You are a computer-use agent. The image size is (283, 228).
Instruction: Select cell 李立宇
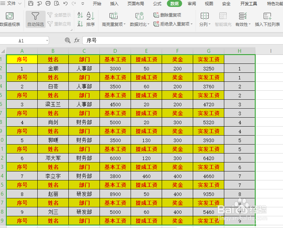(x=53, y=176)
